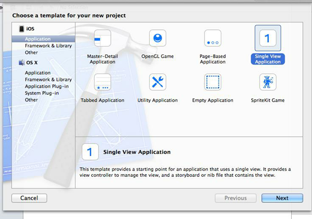Select Application under OS X

pos(38,73)
